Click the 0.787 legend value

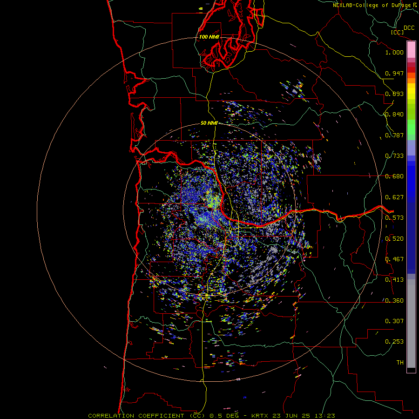click(x=394, y=135)
